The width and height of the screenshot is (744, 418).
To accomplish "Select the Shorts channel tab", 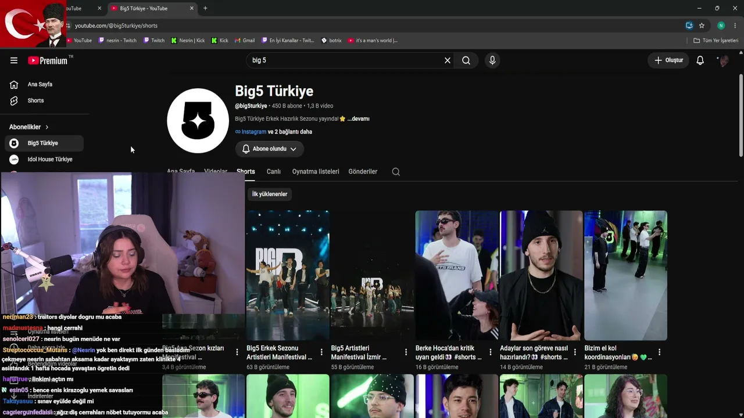I will coord(246,172).
